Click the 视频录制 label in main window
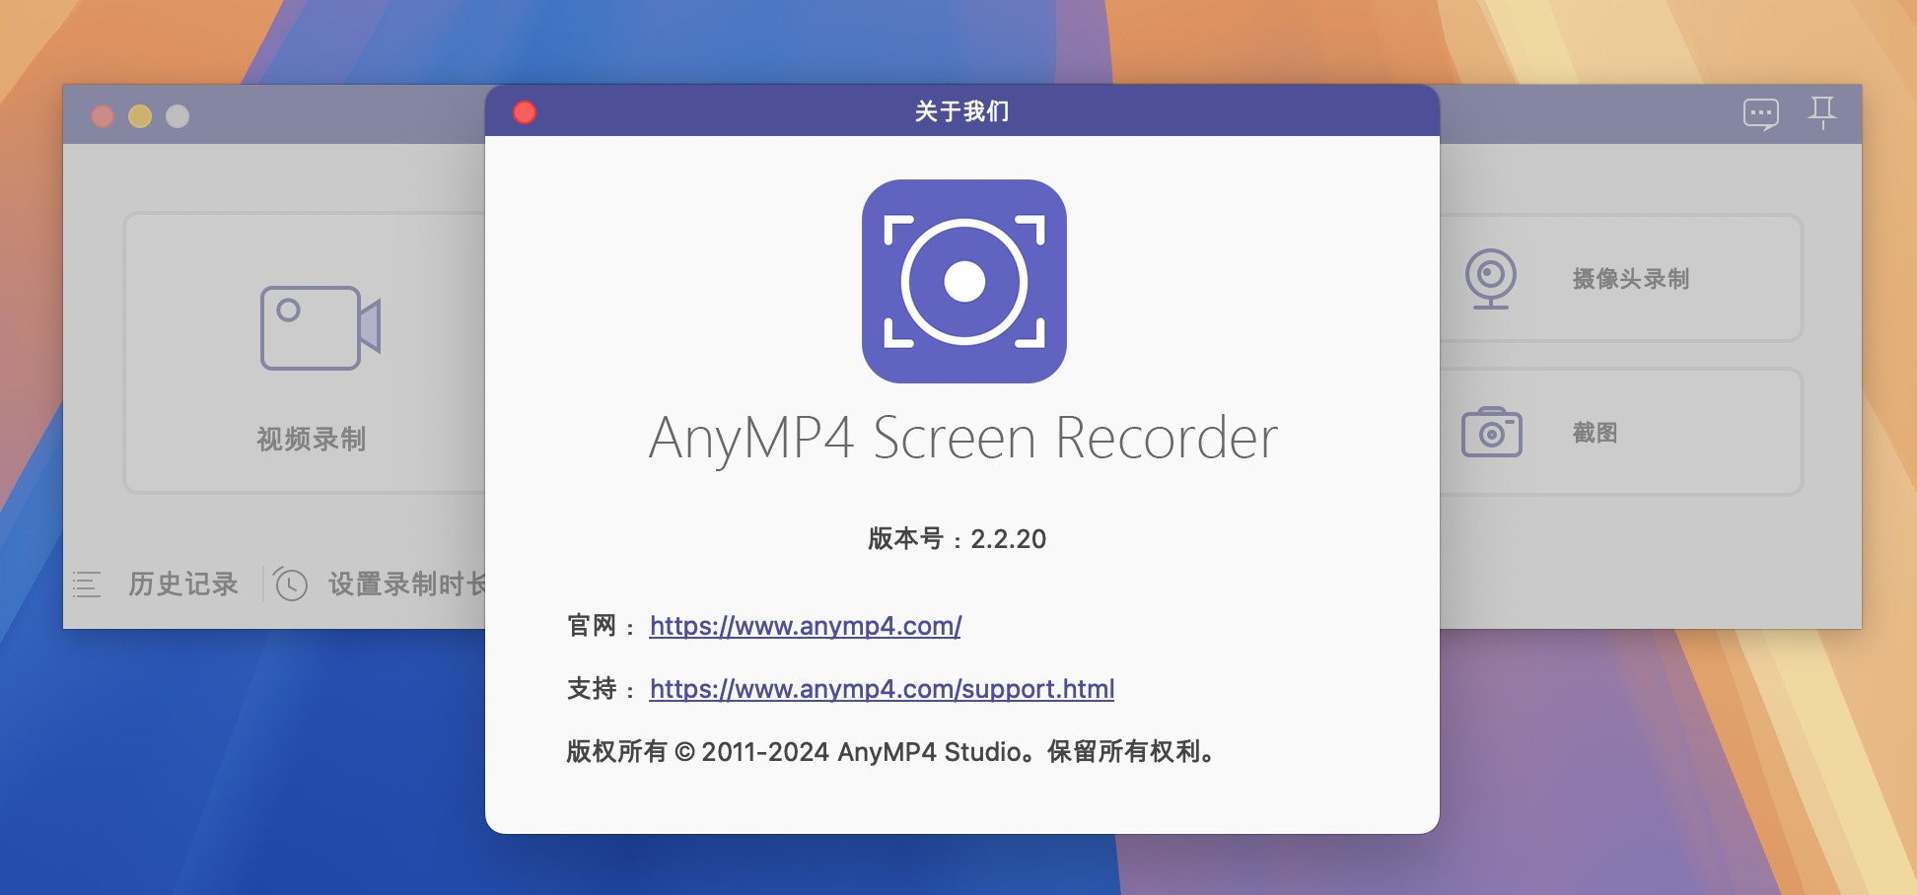Screen dimensions: 1917x895 (x=312, y=439)
